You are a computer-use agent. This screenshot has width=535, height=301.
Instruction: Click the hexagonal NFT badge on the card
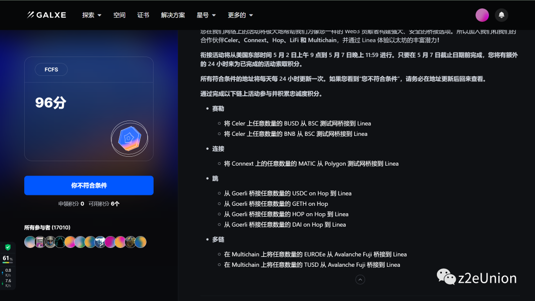[129, 138]
